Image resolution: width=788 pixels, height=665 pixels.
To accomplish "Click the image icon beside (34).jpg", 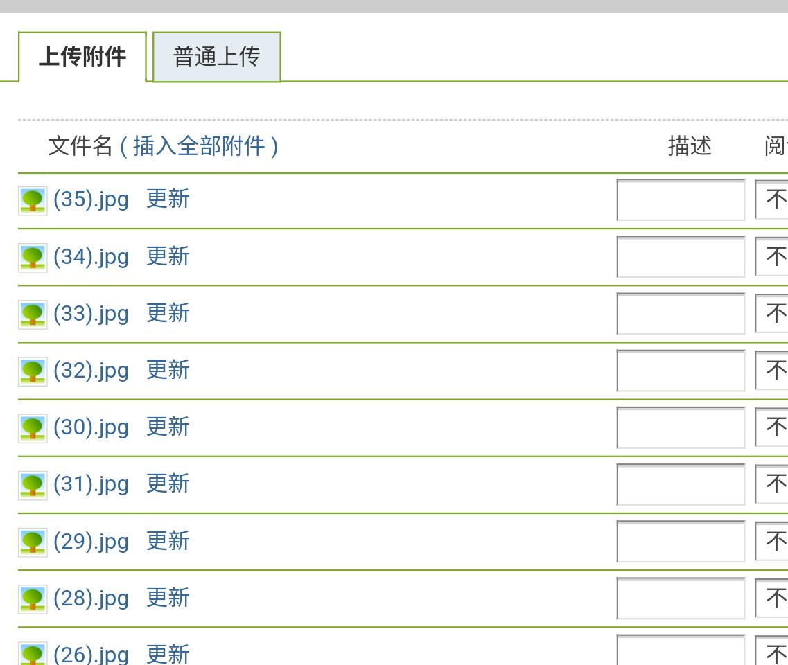I will (x=33, y=258).
